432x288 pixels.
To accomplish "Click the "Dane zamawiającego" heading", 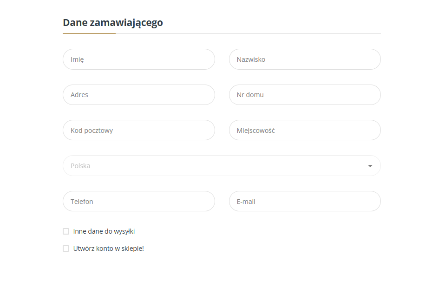I will [113, 22].
